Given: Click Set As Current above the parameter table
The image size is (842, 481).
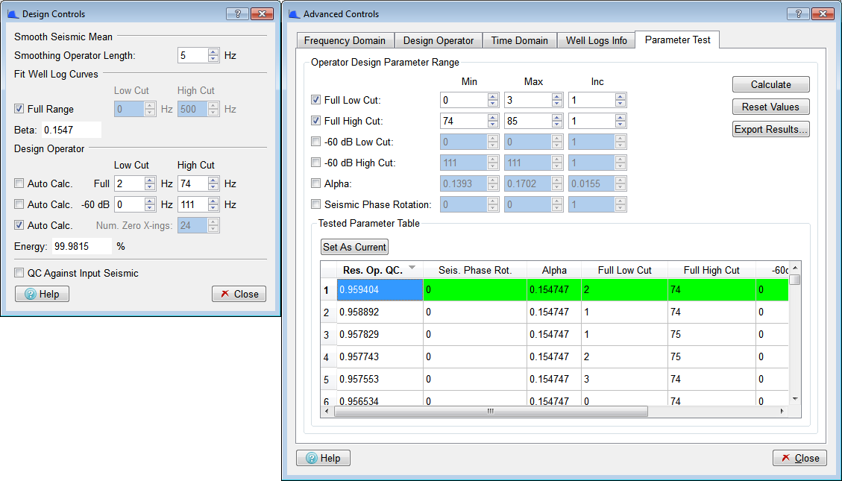Looking at the screenshot, I should (x=354, y=247).
